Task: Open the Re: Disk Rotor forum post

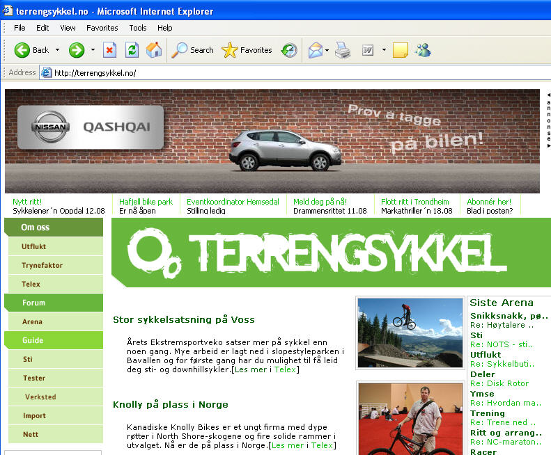Action: coord(499,383)
